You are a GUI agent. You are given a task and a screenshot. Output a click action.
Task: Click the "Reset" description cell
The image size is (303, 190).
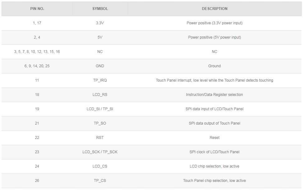point(215,138)
